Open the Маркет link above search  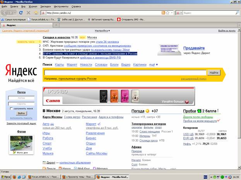coord(72,65)
